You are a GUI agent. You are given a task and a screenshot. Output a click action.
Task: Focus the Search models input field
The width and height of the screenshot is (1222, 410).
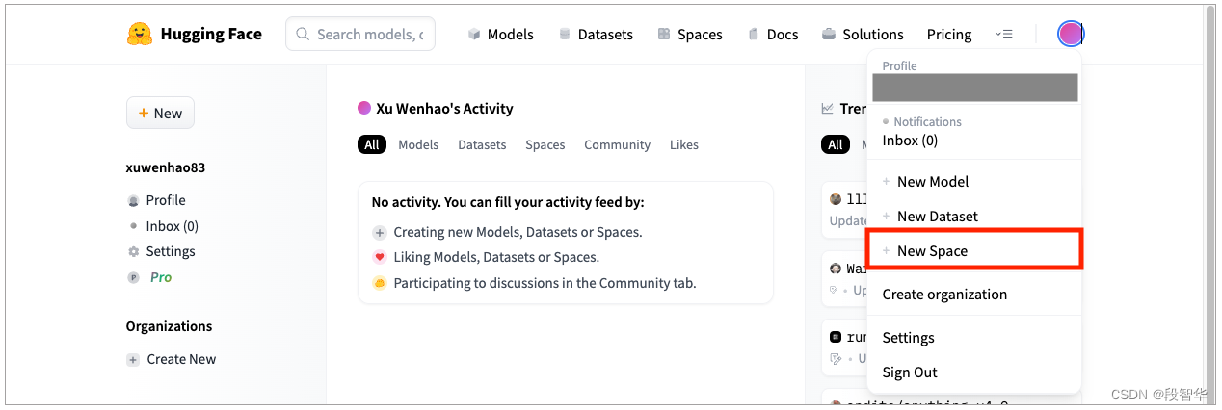(360, 34)
